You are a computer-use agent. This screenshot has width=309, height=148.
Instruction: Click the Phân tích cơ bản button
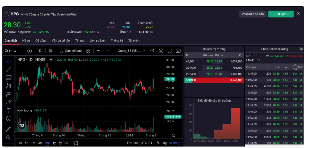tap(253, 14)
